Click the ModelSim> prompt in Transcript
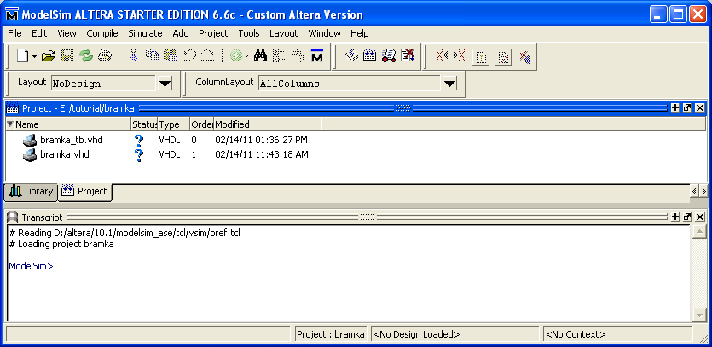This screenshot has width=712, height=347. (31, 266)
